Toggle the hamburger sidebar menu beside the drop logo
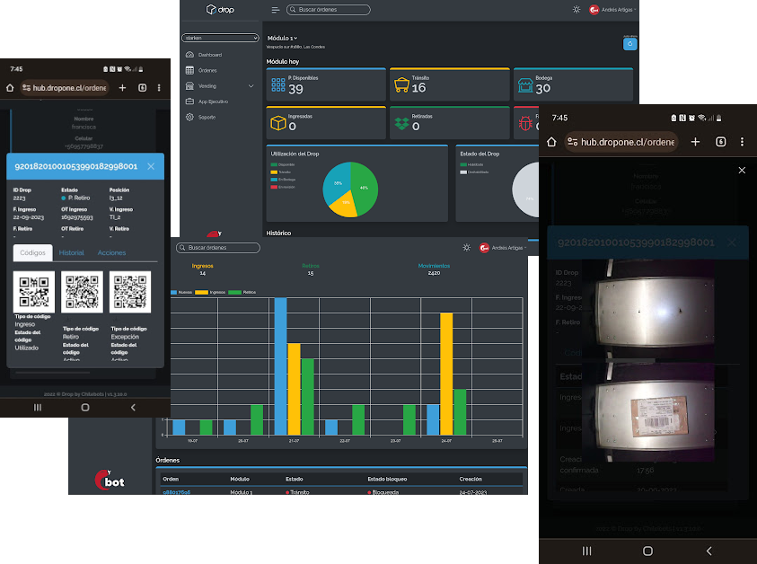Image resolution: width=757 pixels, height=564 pixels. (275, 10)
